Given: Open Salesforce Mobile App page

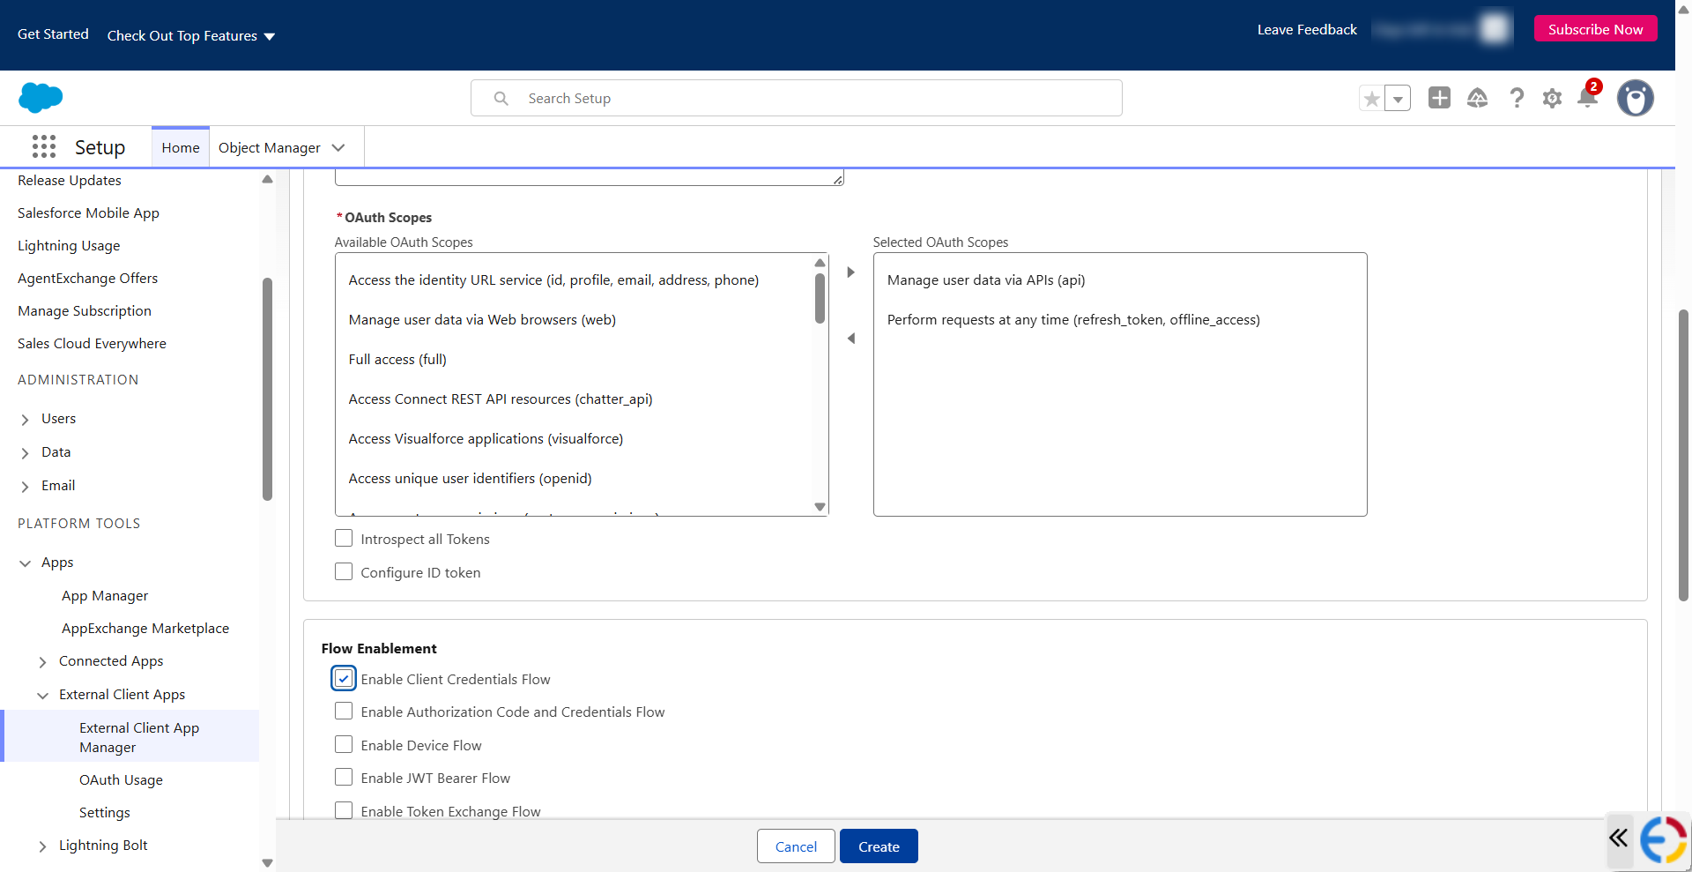Looking at the screenshot, I should pyautogui.click(x=88, y=213).
